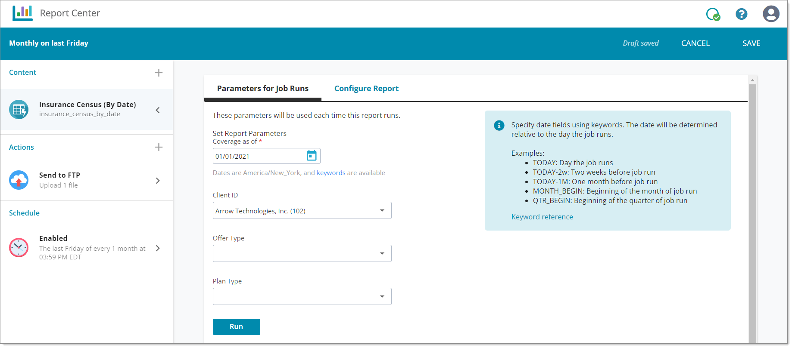Select the Schedule section heading
Screen dimensions: 792x348
click(x=24, y=213)
